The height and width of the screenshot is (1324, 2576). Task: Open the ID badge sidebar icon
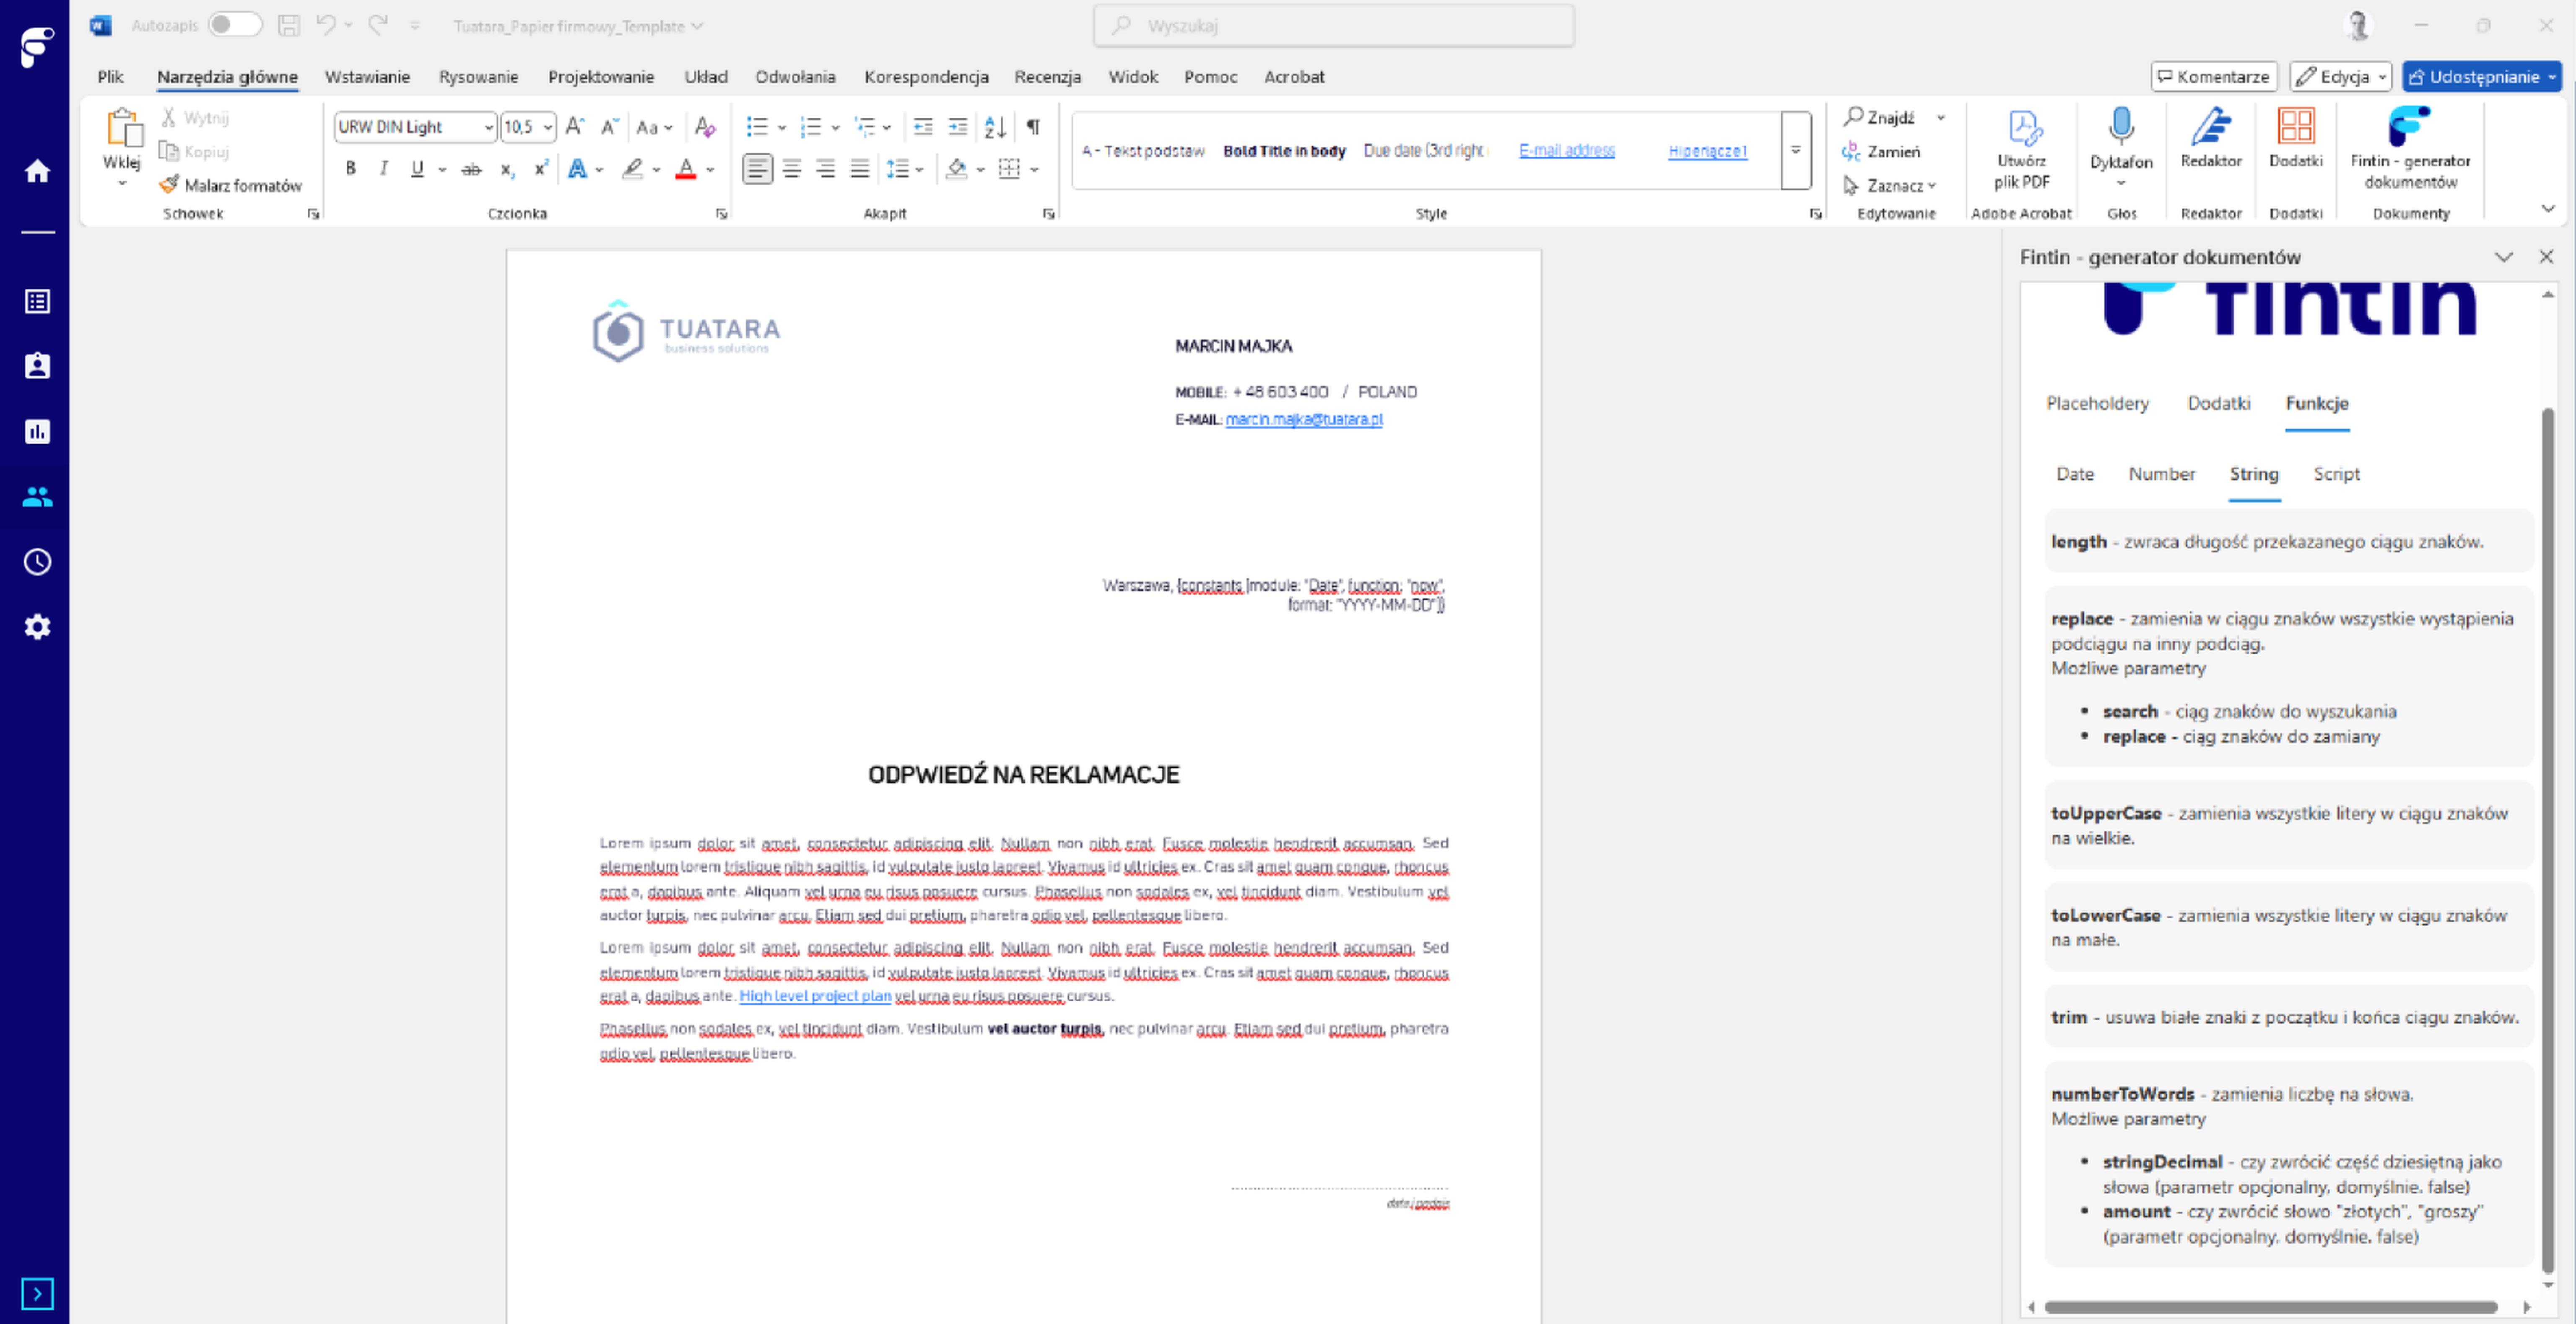click(37, 366)
